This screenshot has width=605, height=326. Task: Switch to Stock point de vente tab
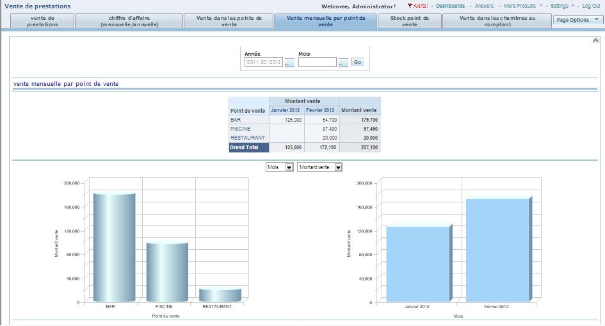[x=409, y=21]
